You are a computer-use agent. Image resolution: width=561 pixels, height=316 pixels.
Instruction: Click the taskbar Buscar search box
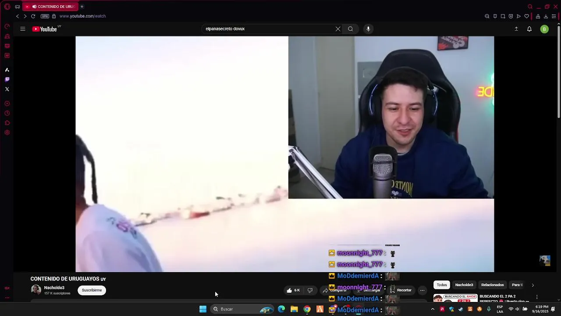pyautogui.click(x=243, y=309)
